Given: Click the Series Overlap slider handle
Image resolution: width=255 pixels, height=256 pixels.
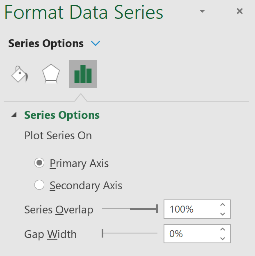Looking at the screenshot, I should tap(157, 208).
